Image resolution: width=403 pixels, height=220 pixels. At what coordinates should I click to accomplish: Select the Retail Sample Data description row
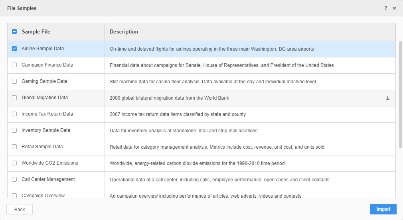coord(217,147)
